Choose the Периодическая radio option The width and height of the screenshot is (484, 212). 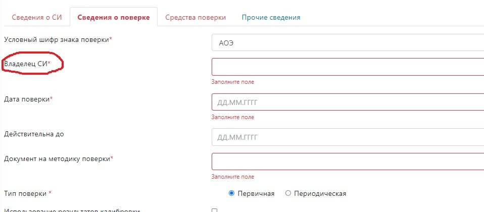coord(288,193)
